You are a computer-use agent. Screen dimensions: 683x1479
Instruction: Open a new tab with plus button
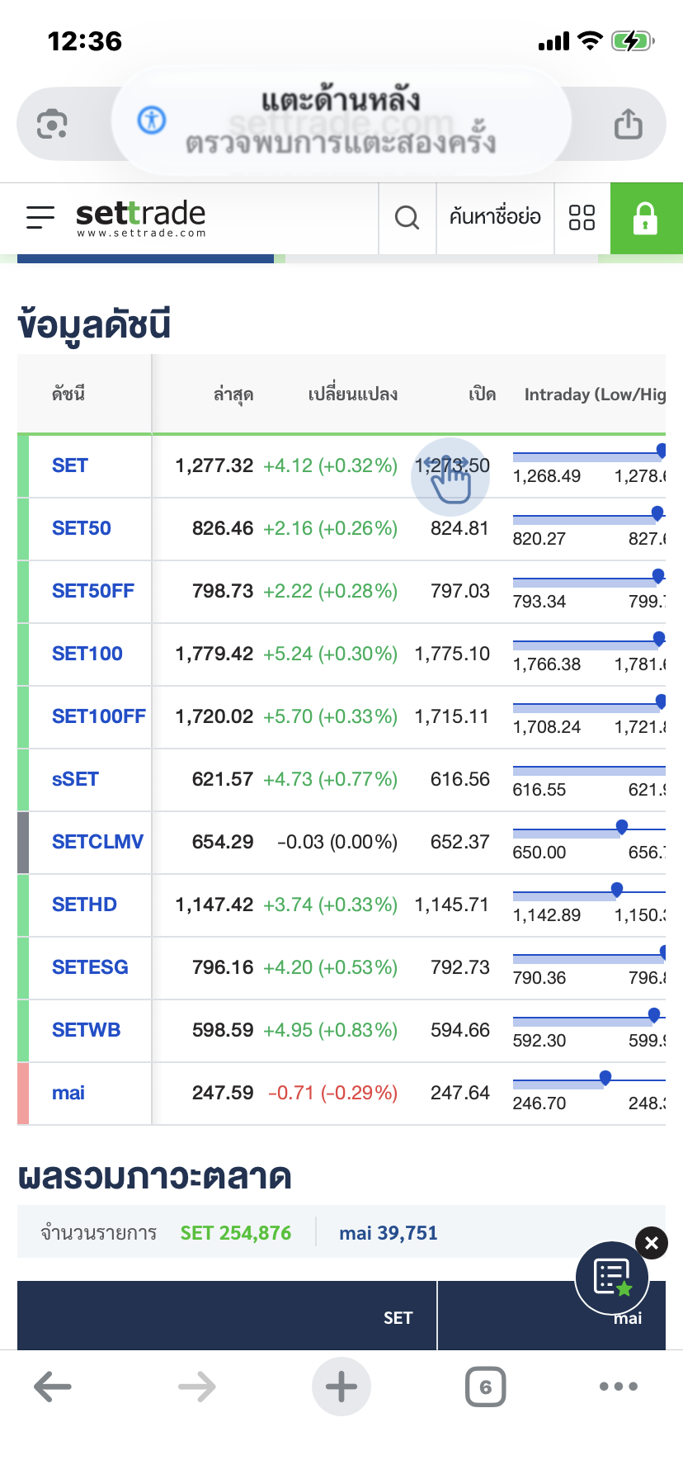pyautogui.click(x=341, y=1387)
